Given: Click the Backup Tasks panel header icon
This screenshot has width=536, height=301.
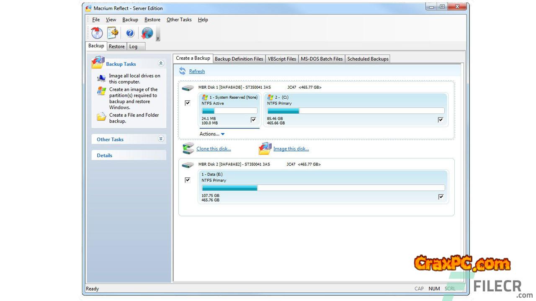Looking at the screenshot, I should click(98, 62).
